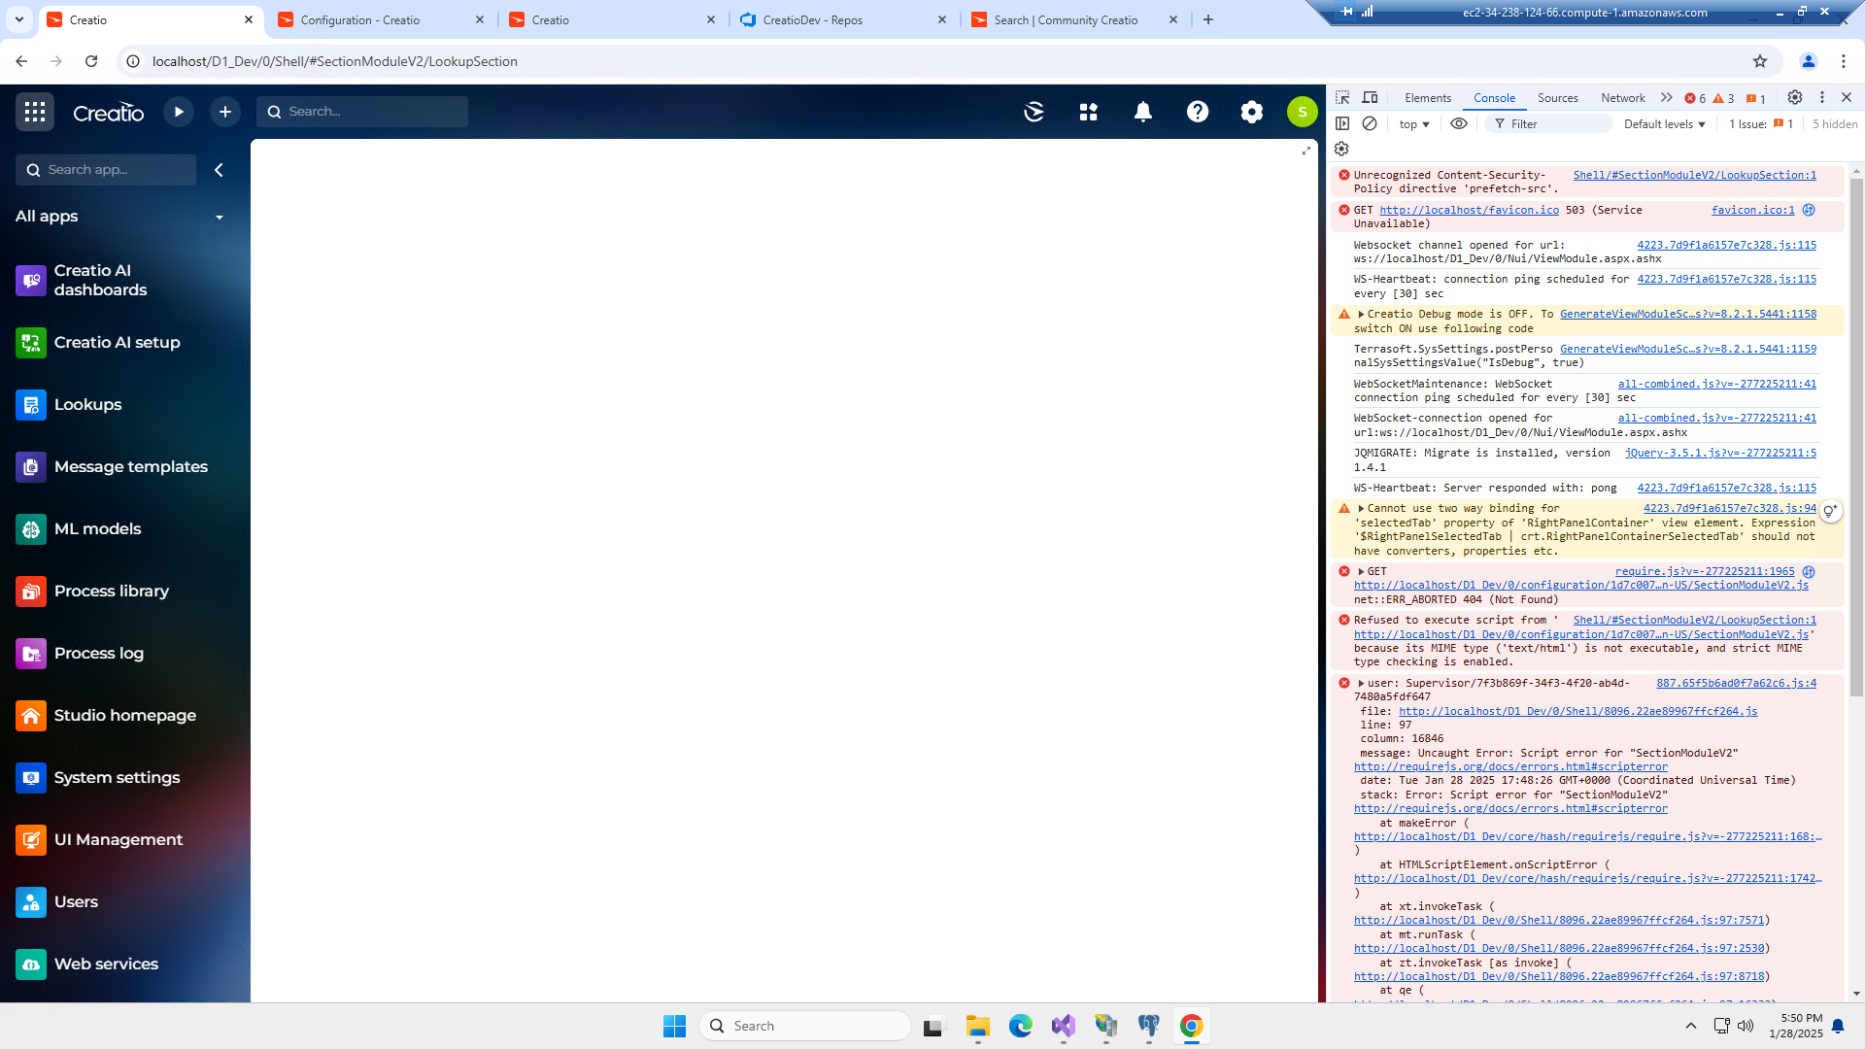This screenshot has height=1049, width=1865.
Task: Switch to the Elements tab
Action: tap(1428, 98)
